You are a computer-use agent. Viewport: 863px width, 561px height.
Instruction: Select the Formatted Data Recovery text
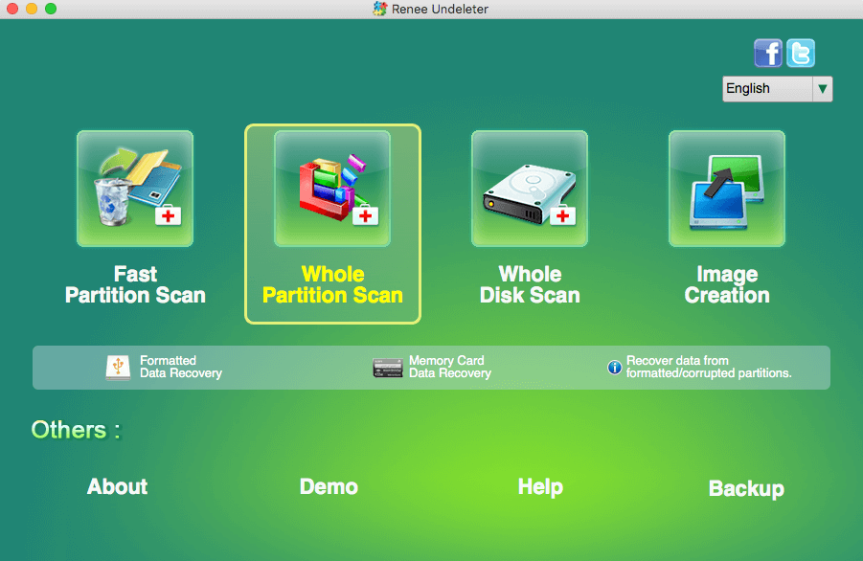pos(181,367)
